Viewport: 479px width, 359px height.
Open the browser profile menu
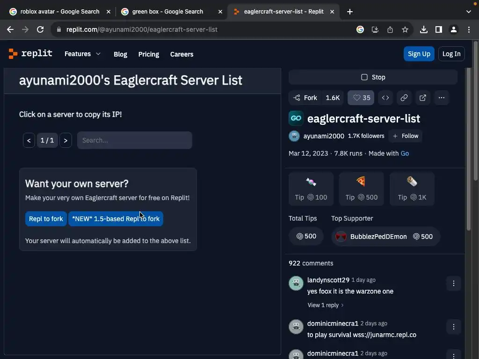tap(454, 29)
